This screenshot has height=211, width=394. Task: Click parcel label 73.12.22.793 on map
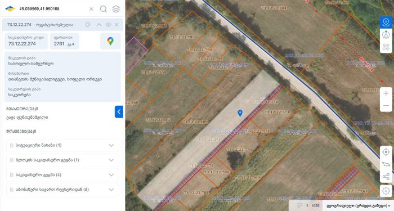click(182, 37)
